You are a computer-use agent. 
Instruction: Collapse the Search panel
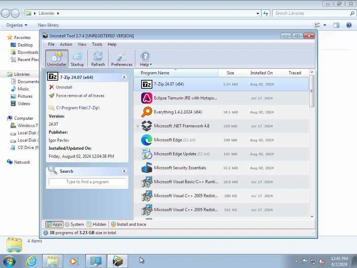tap(124, 171)
